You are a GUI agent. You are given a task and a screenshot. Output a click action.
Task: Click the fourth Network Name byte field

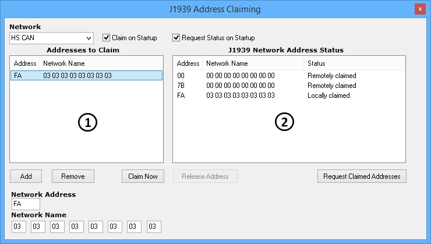point(76,227)
